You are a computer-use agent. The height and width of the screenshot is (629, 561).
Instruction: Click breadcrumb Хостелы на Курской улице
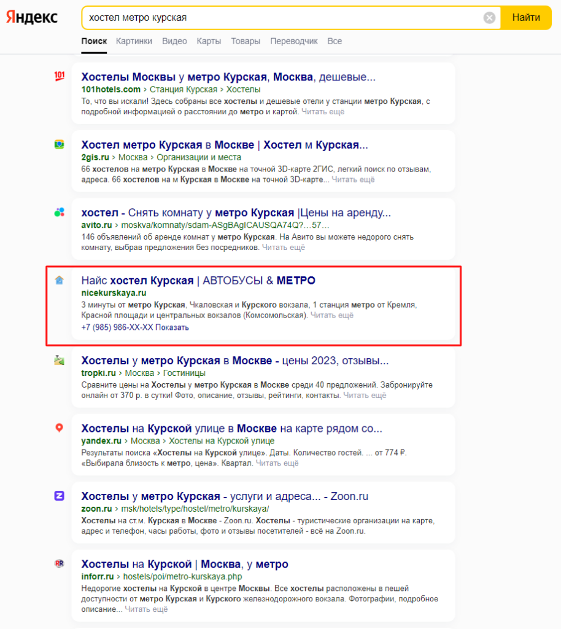(x=222, y=441)
